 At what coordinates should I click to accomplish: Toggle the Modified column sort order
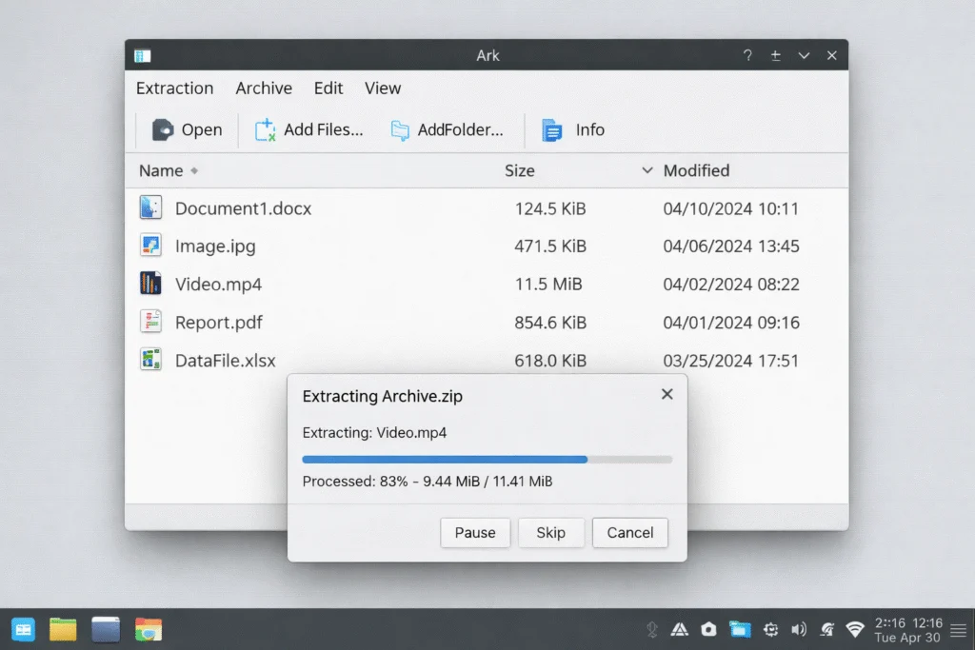tap(647, 170)
